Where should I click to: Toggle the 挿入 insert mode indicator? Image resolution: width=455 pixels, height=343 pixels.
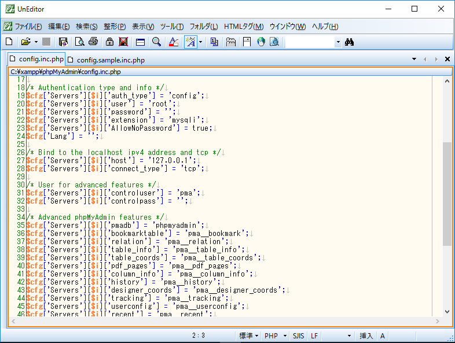tap(366, 335)
